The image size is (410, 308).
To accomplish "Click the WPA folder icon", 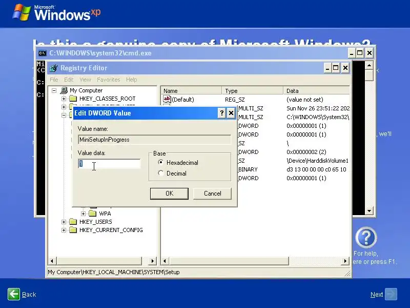I will [93, 214].
